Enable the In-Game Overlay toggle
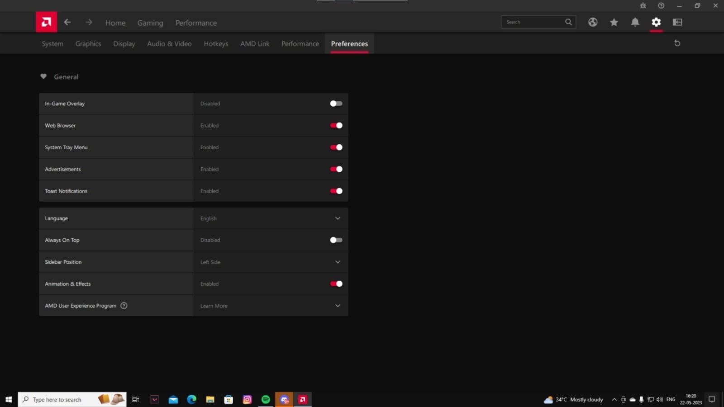 tap(336, 104)
